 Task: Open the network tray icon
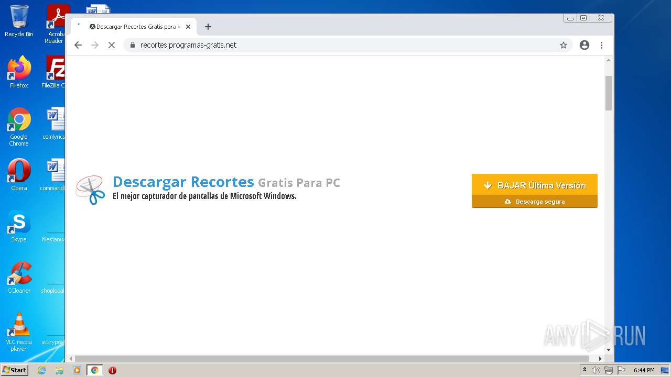tap(609, 370)
